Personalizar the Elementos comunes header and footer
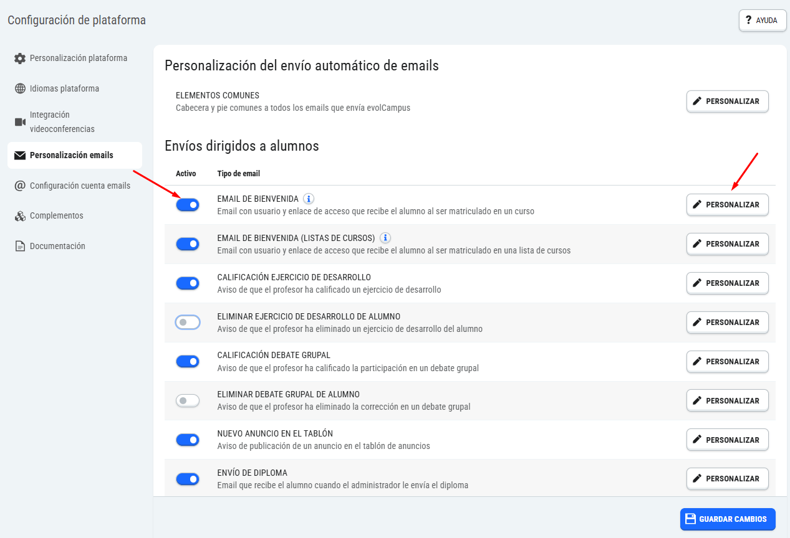The height and width of the screenshot is (538, 790). (728, 101)
